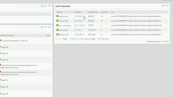Click the URI ending in NodeID=155
The width and height of the screenshot is (173, 97).
pyautogui.click(x=136, y=25)
